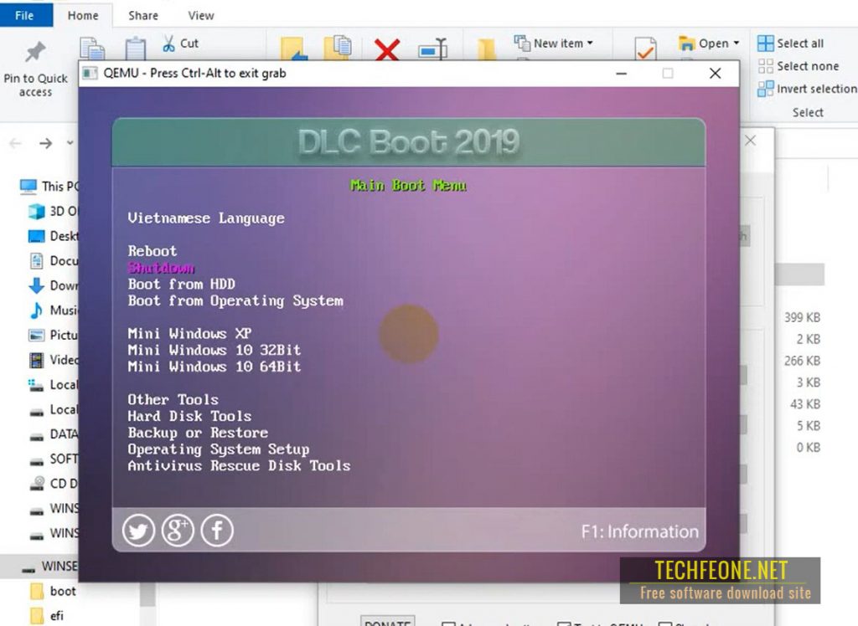Click the Copy icon in the ribbon

(x=92, y=49)
